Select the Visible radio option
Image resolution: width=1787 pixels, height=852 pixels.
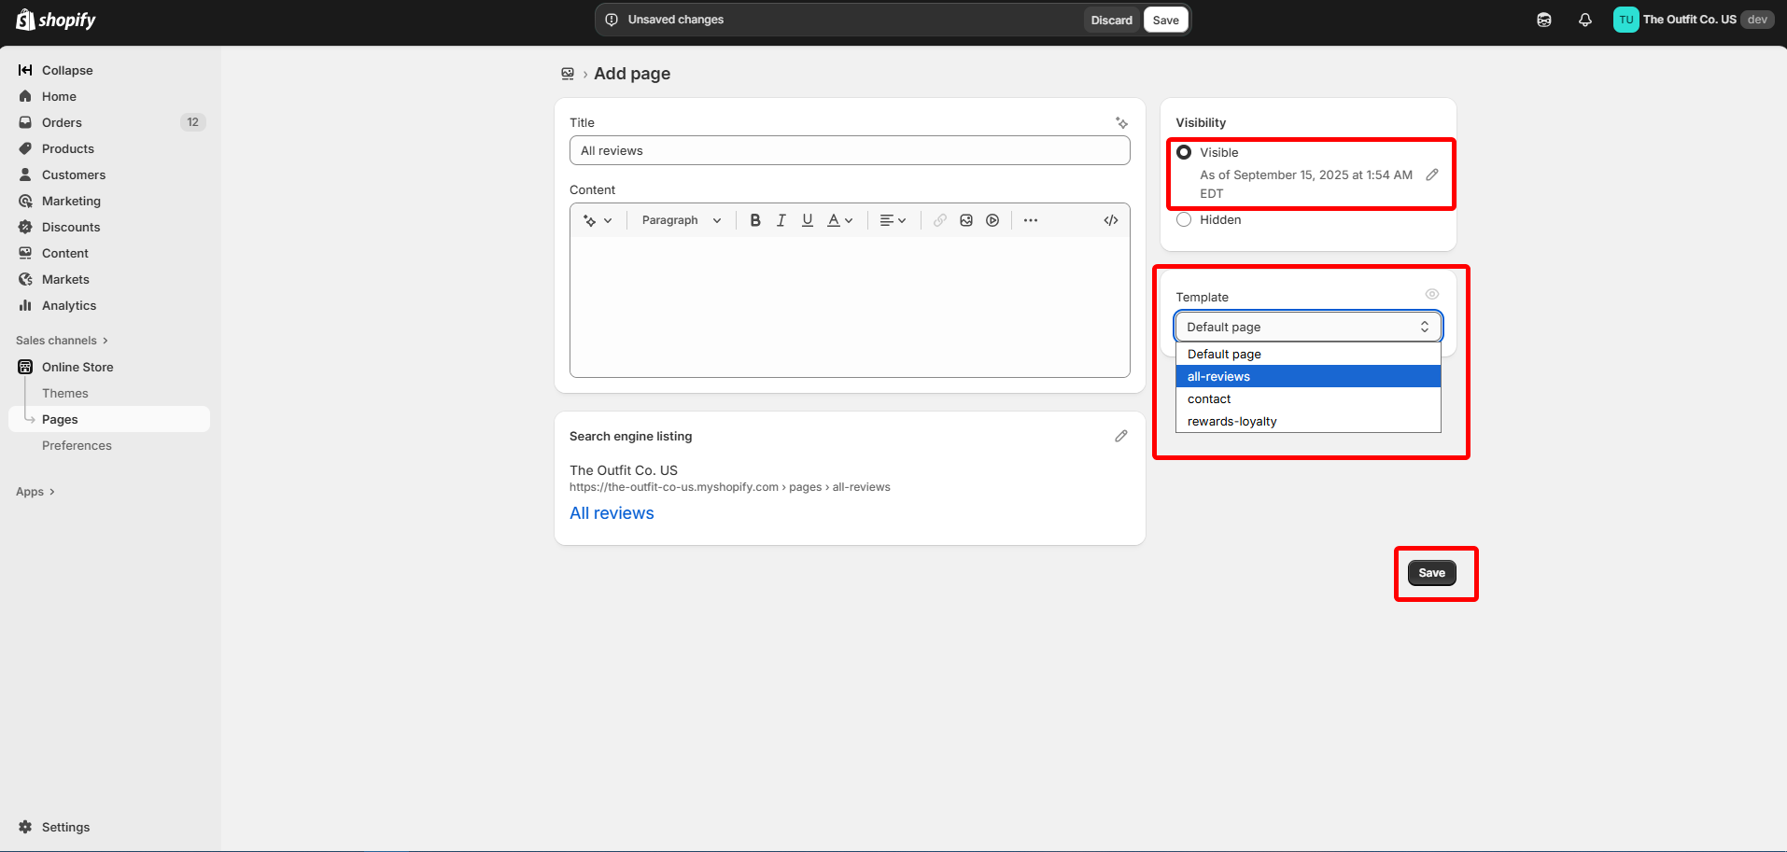coord(1184,152)
